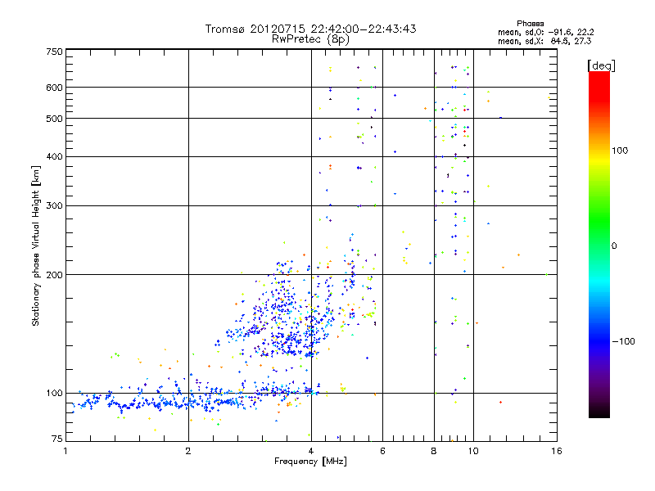Click y-axis tick label '600'

pos(55,88)
